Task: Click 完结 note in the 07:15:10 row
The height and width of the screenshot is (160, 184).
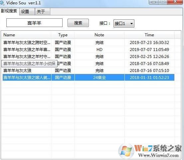Action: coord(99,71)
